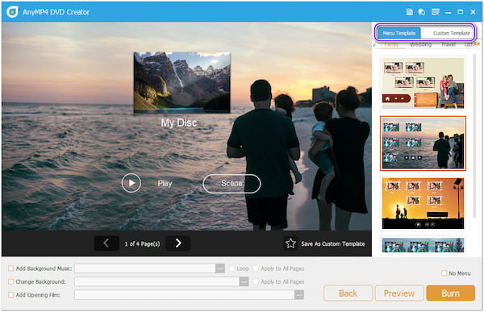
Task: Click the document file icon in the title bar
Action: pyautogui.click(x=409, y=12)
